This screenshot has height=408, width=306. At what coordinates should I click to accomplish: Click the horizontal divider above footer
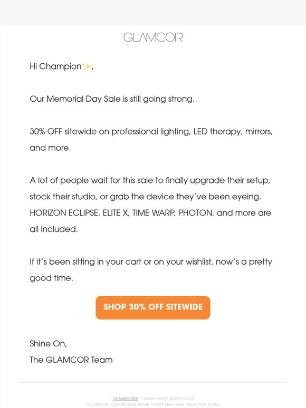click(x=153, y=383)
